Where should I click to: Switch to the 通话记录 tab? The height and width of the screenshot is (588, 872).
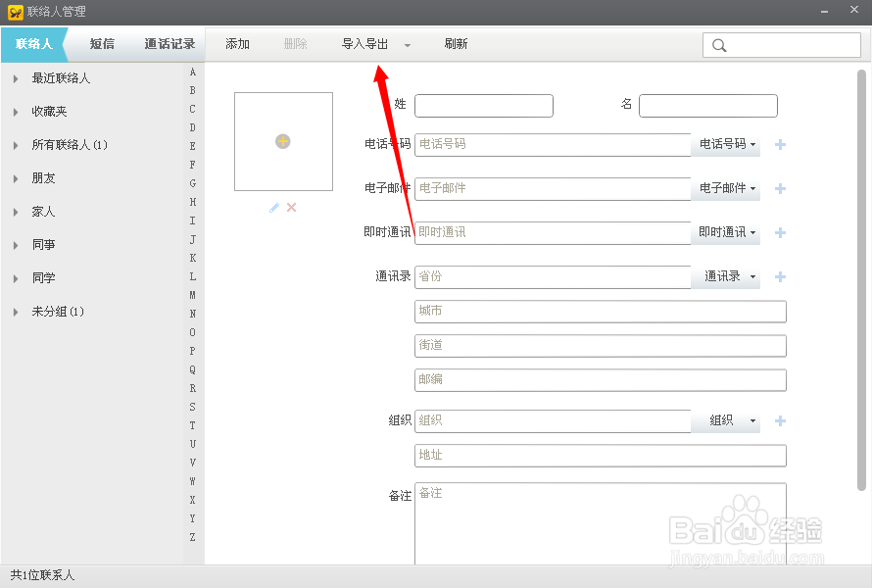coord(168,44)
